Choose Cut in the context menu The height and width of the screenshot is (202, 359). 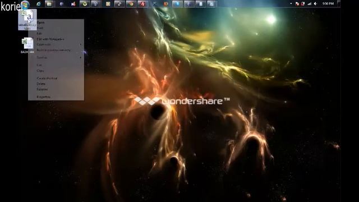click(x=56, y=65)
